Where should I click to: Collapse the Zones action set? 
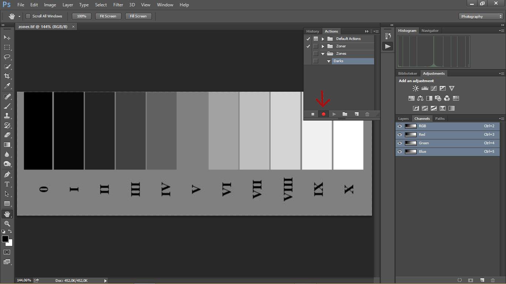coord(323,54)
